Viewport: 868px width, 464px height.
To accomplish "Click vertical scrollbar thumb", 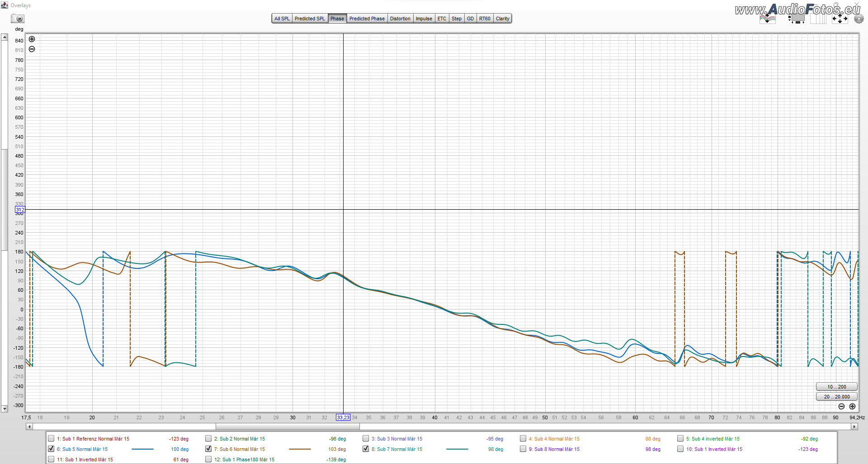I will pyautogui.click(x=5, y=199).
